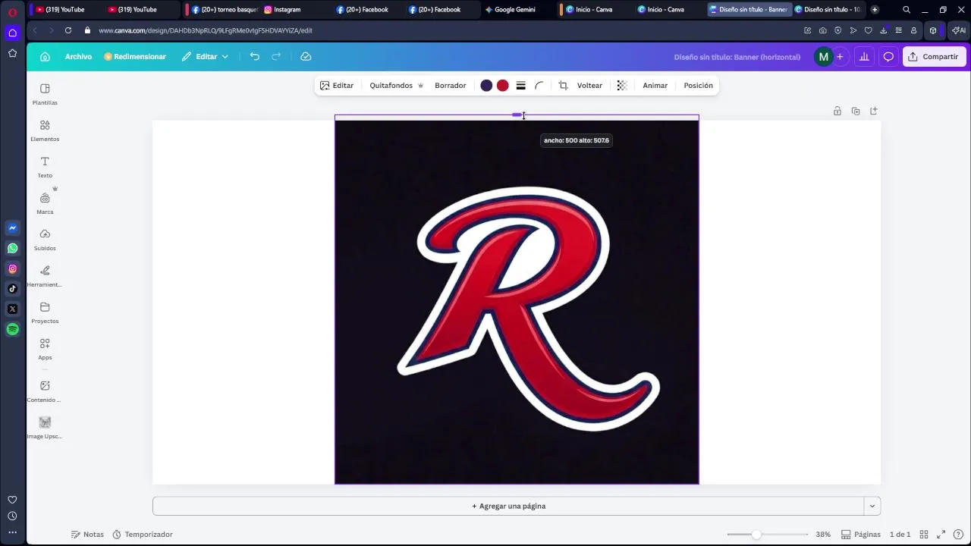Open Elementos panel in sidebar

[45, 130]
